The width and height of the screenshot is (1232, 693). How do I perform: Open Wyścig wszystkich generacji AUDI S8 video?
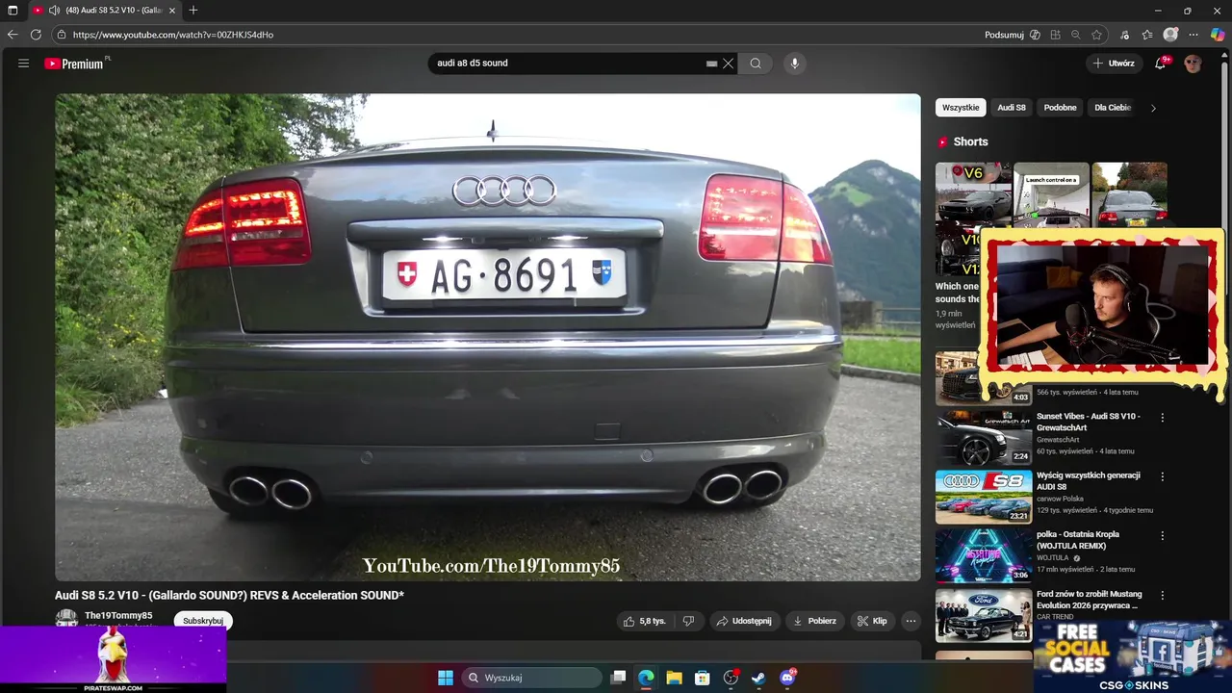point(1089,480)
